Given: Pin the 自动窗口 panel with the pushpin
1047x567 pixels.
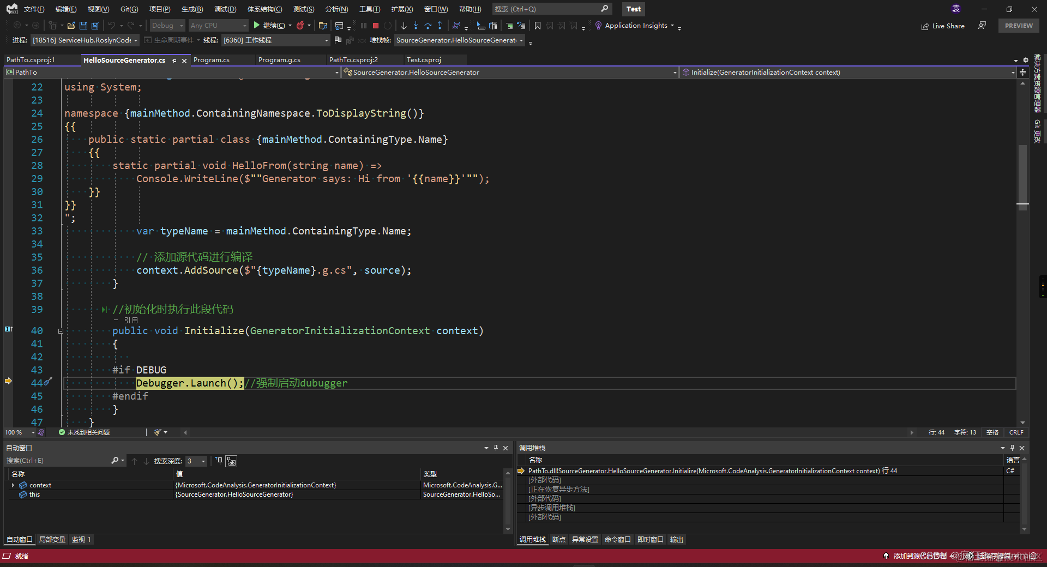Looking at the screenshot, I should (x=496, y=448).
